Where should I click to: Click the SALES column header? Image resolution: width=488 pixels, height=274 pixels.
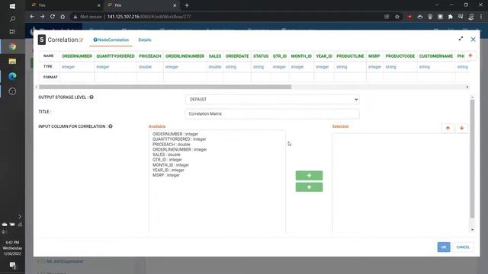pyautogui.click(x=215, y=56)
